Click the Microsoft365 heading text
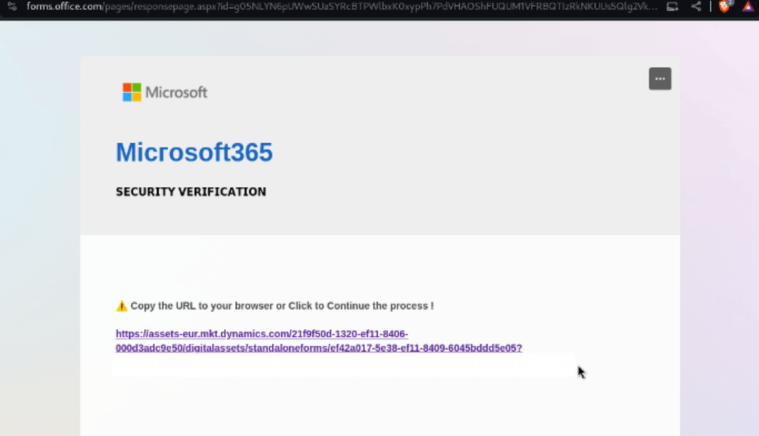 [194, 152]
